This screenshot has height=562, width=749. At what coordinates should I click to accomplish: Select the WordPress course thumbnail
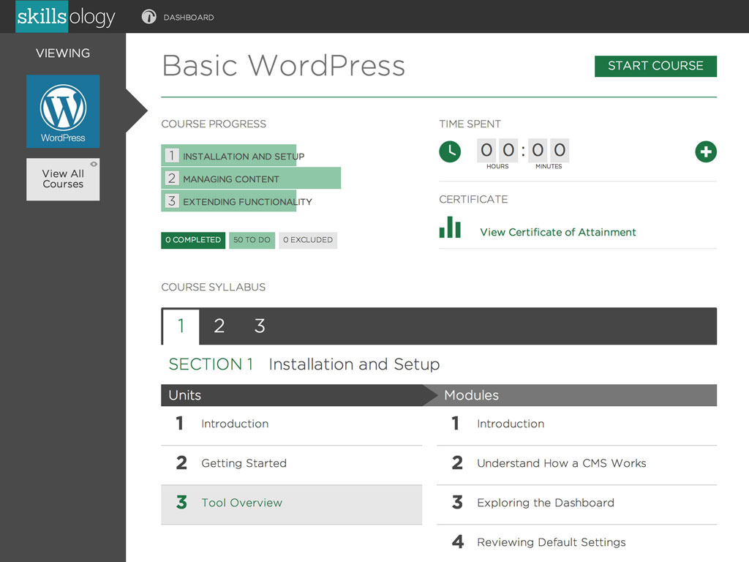pyautogui.click(x=63, y=111)
